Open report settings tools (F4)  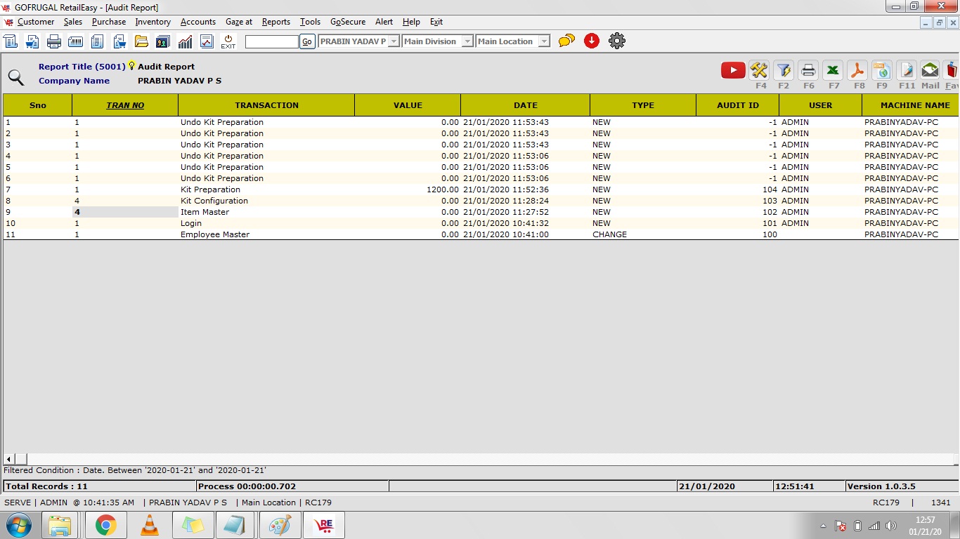[x=759, y=70]
